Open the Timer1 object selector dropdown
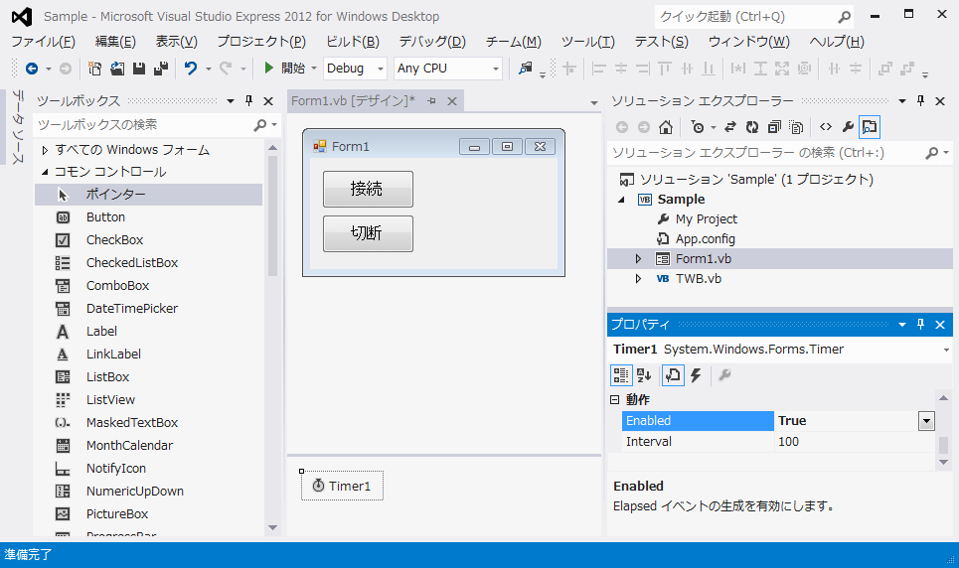This screenshot has width=959, height=568. coord(945,350)
